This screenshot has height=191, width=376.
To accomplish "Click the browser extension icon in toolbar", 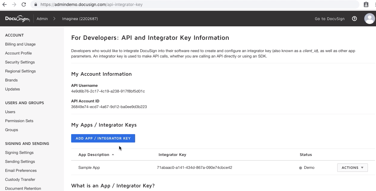I will (366, 4).
